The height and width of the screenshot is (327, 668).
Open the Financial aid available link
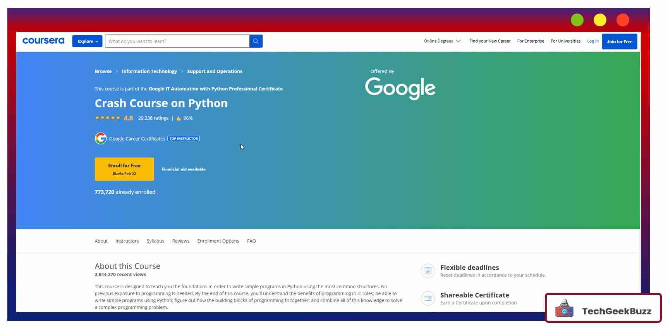[x=184, y=169]
